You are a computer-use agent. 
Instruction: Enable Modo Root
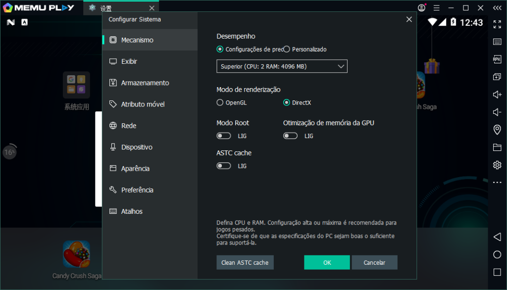tap(223, 136)
